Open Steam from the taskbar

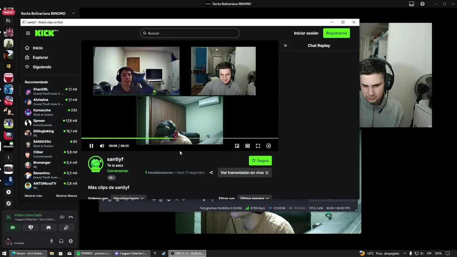(164, 253)
